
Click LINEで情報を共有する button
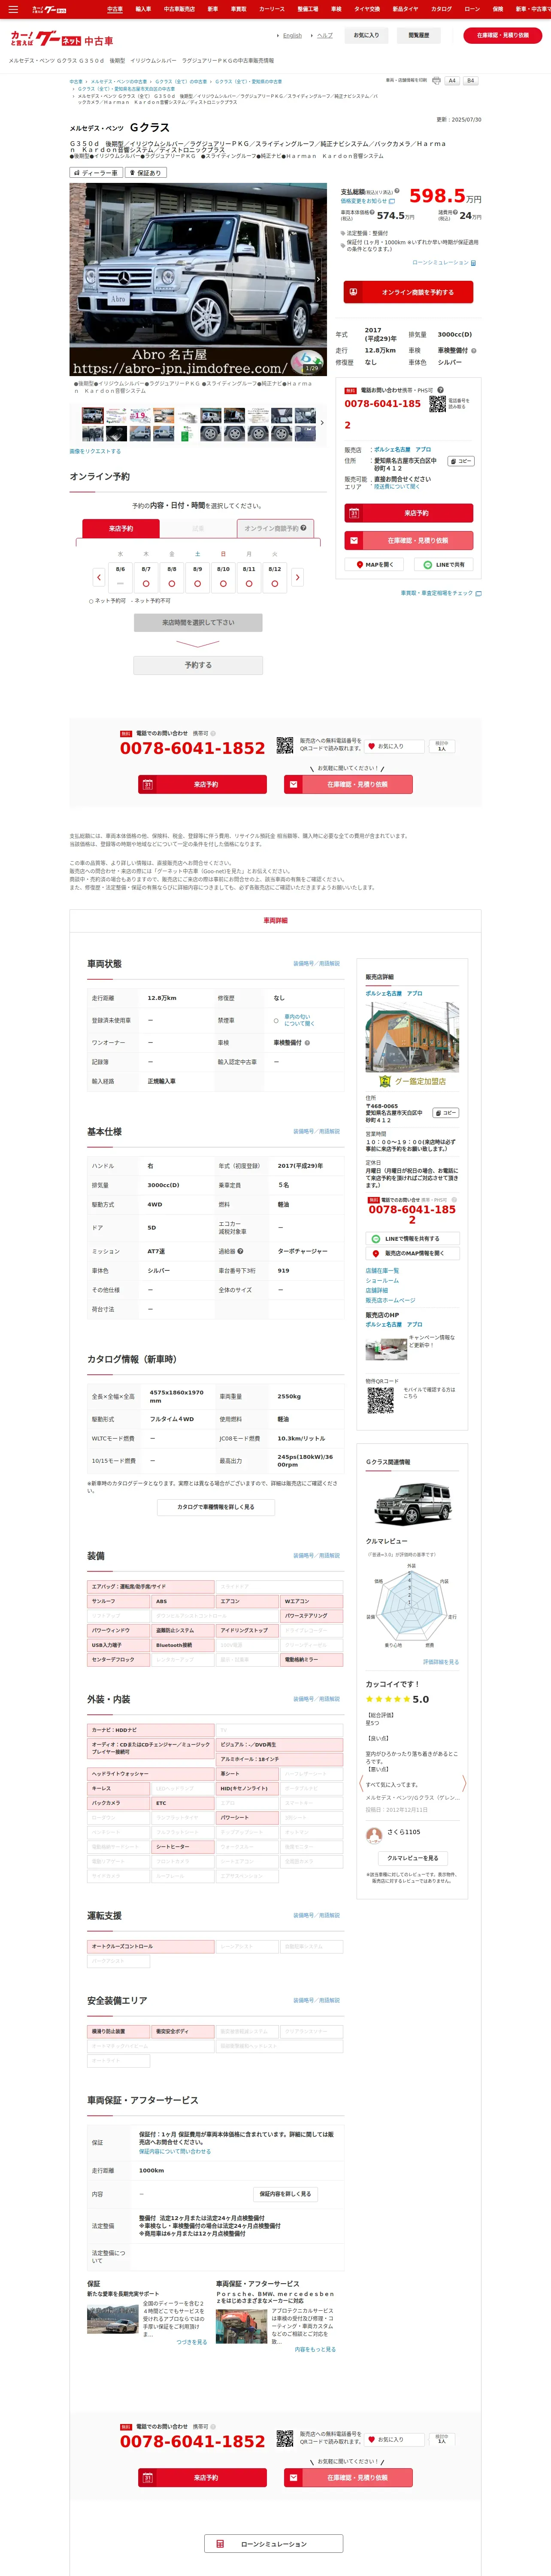pos(412,1238)
